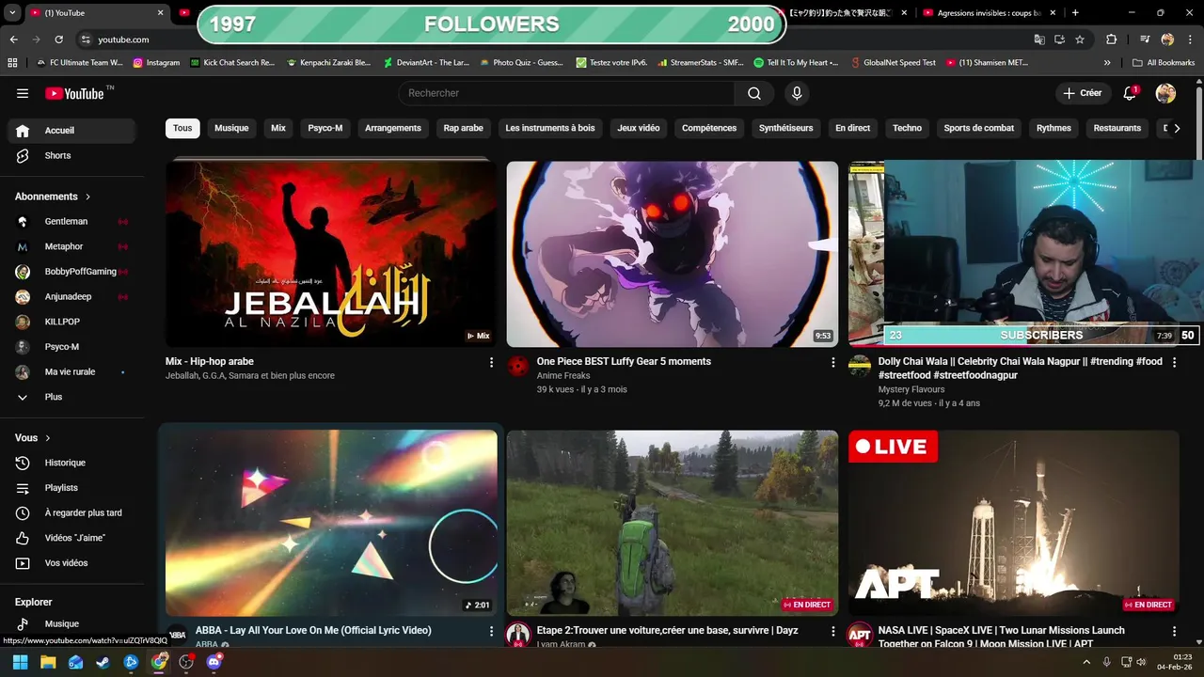Go to Accueil in the sidebar
1204x677 pixels.
pyautogui.click(x=72, y=131)
